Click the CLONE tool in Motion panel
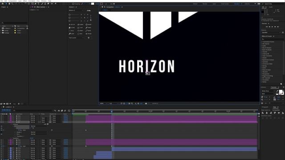The width and height of the screenshot is (285, 160). click(x=72, y=28)
